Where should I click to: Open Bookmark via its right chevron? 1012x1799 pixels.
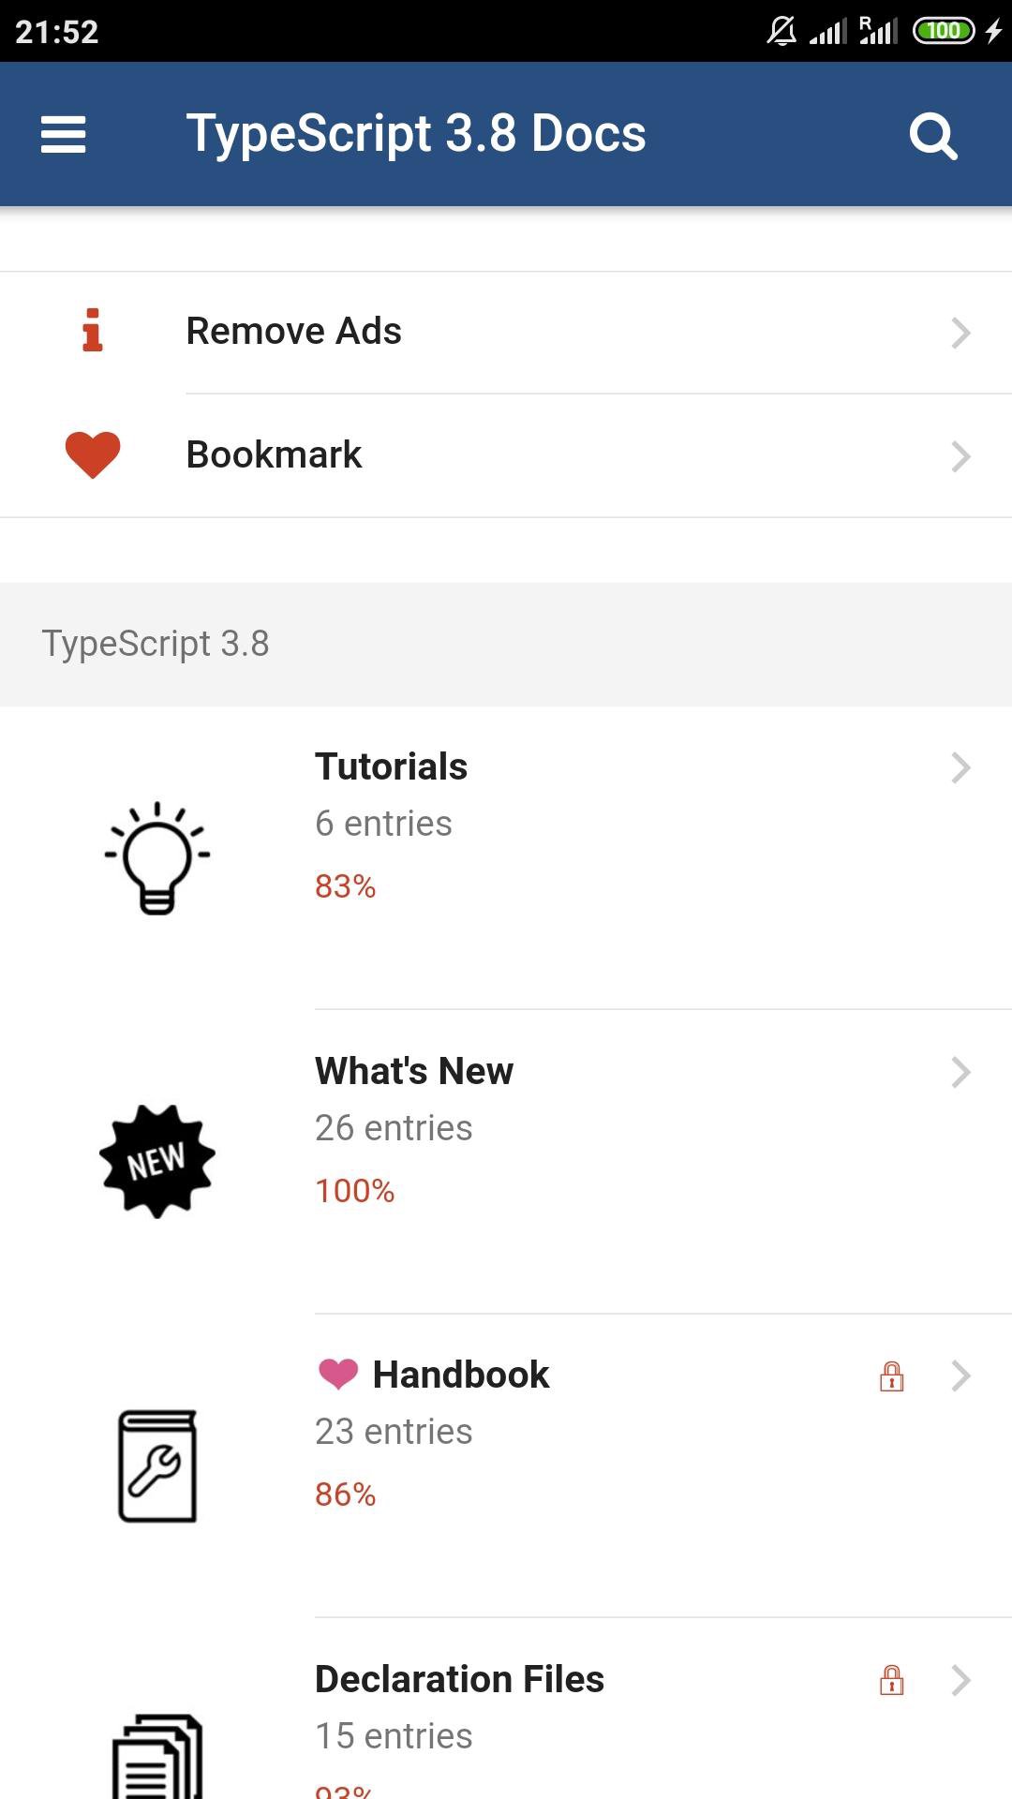(x=960, y=456)
